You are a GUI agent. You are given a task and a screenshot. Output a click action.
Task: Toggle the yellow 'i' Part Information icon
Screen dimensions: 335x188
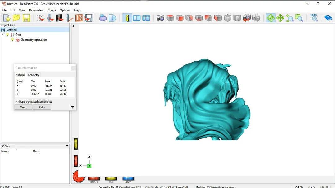(x=127, y=18)
